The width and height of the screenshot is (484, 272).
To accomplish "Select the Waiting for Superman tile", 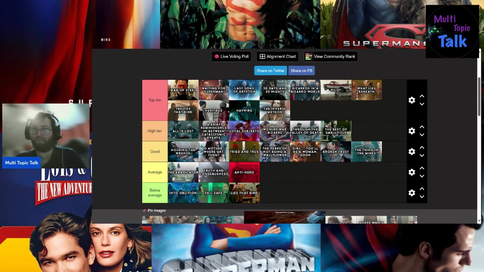I will click(214, 90).
